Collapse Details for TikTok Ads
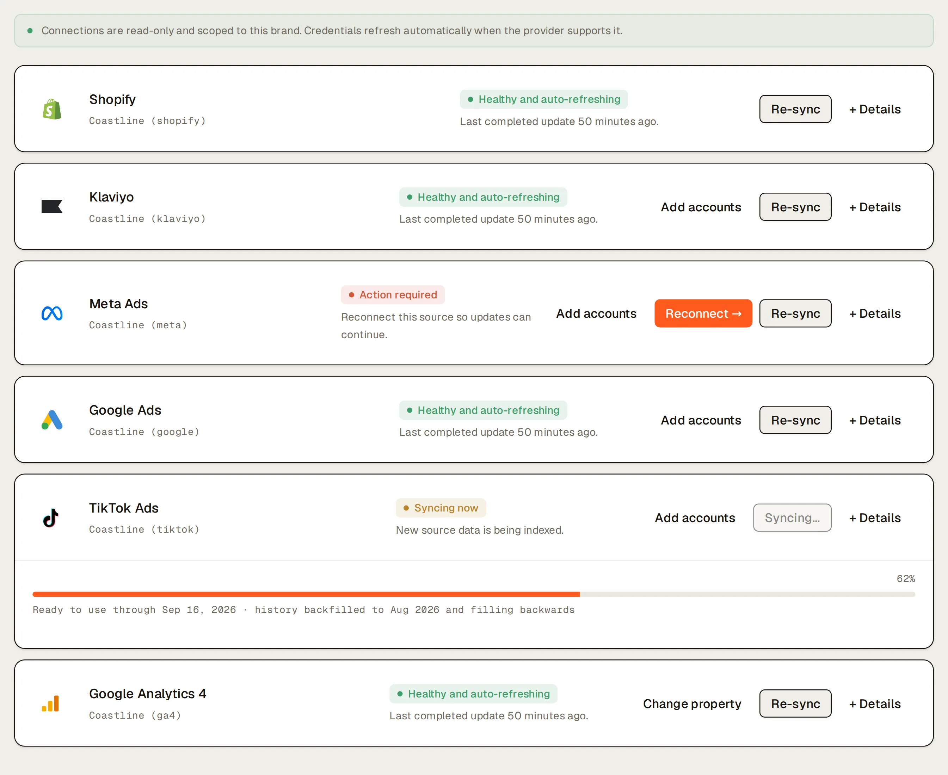 point(875,518)
